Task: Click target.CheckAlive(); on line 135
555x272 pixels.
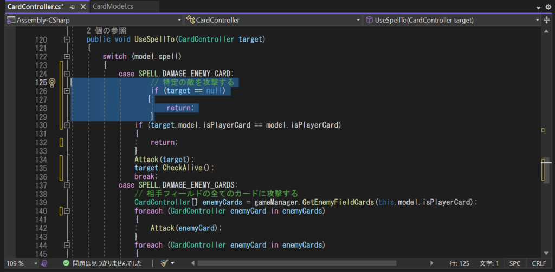Action: point(174,168)
